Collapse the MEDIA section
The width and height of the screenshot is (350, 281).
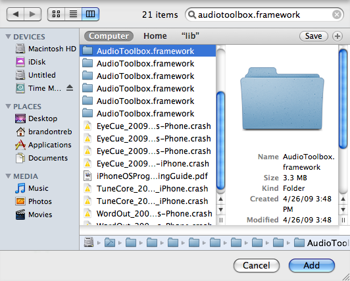tap(9, 176)
